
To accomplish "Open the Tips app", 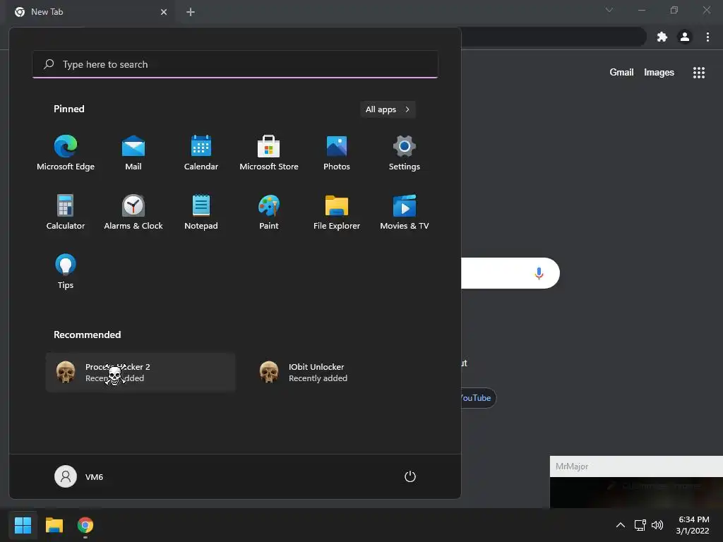I will pyautogui.click(x=66, y=272).
